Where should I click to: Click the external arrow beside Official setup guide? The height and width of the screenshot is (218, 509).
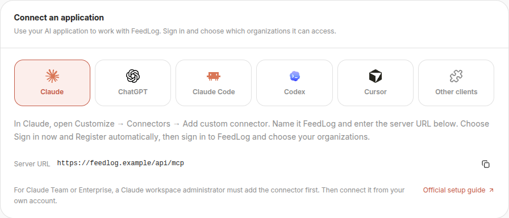(491, 190)
